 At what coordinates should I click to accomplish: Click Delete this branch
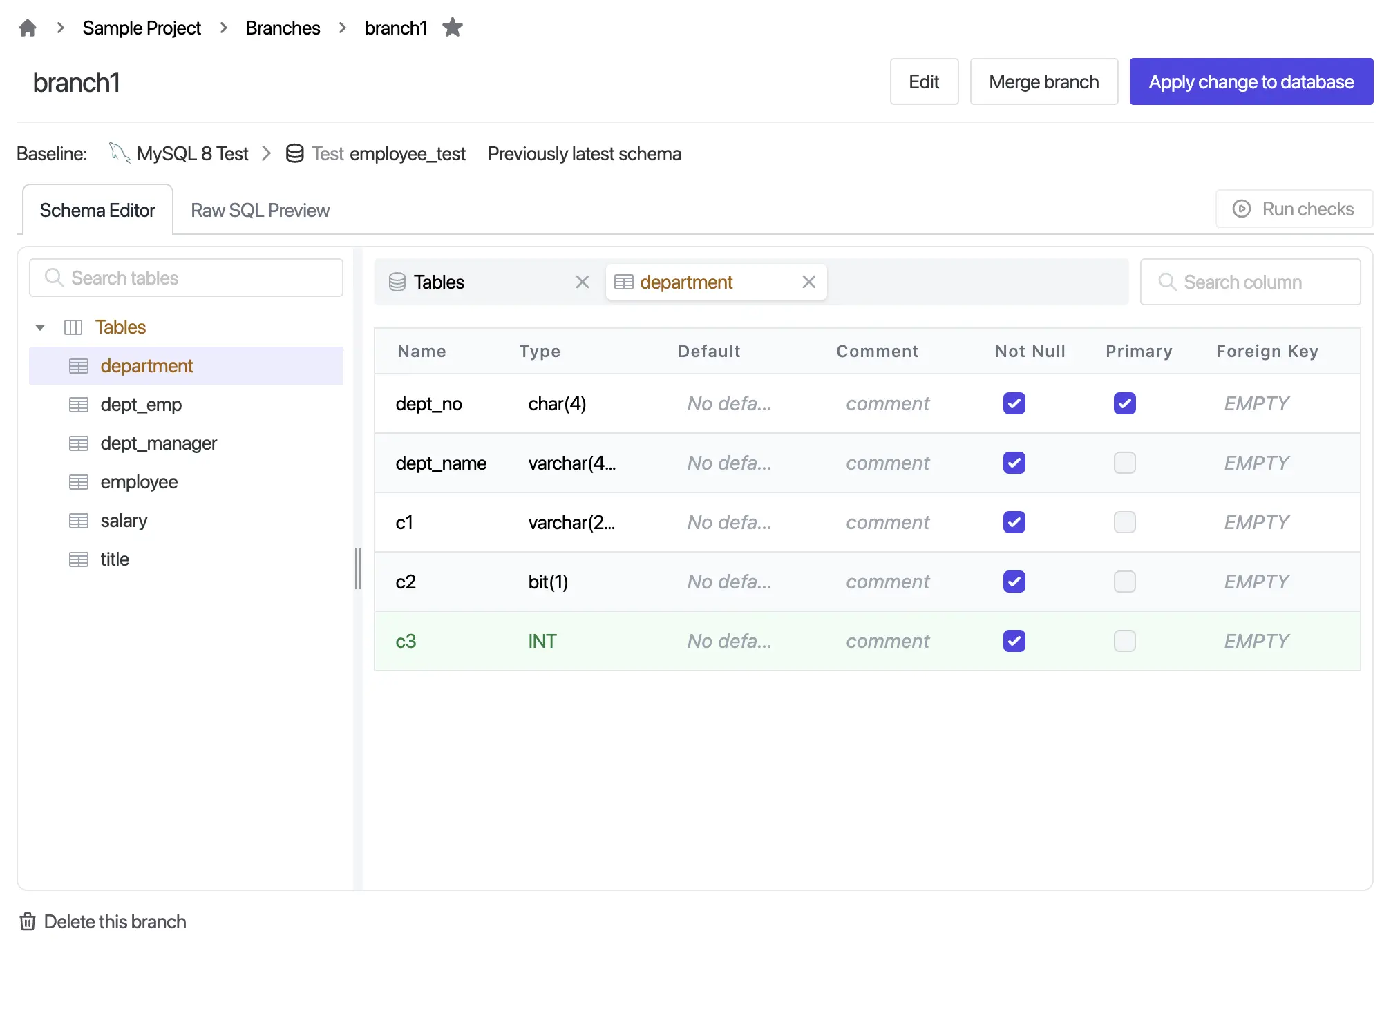(x=102, y=921)
